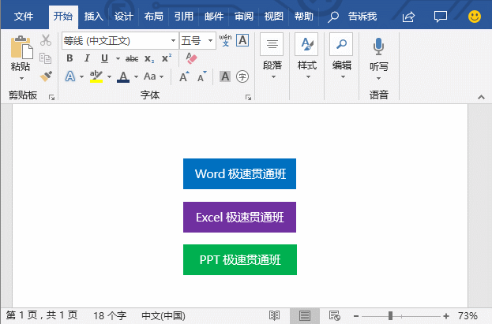Click the Cut scissors icon
The width and height of the screenshot is (492, 324).
coord(46,40)
